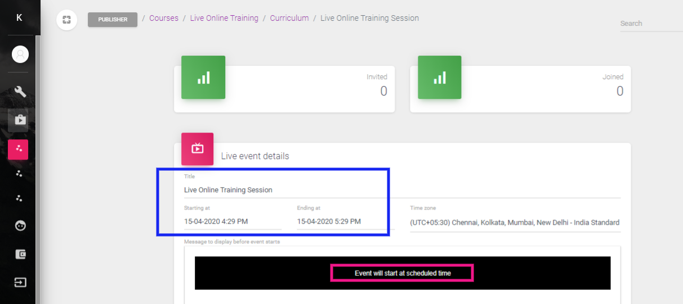Click the 'Live event details' heading

click(255, 156)
